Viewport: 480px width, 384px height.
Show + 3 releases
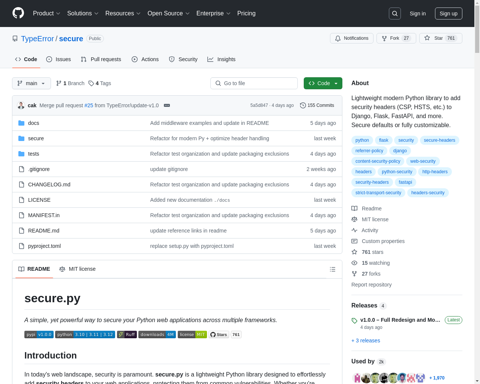pyautogui.click(x=366, y=340)
